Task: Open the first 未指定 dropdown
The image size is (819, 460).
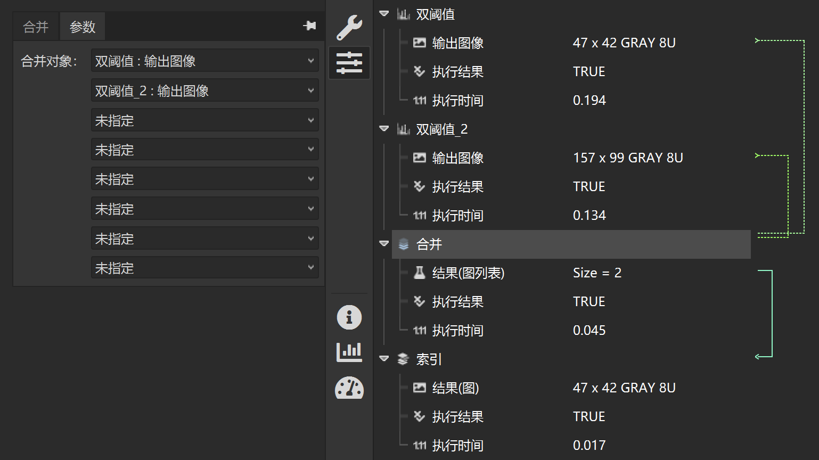Action: pos(204,121)
